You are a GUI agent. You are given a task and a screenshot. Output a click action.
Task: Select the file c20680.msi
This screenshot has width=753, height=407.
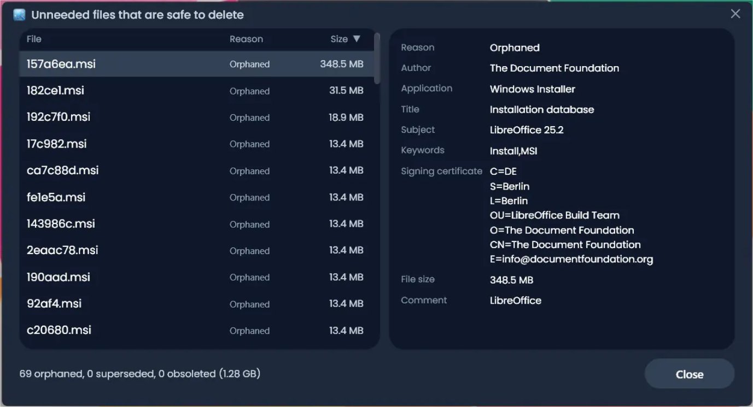point(197,331)
